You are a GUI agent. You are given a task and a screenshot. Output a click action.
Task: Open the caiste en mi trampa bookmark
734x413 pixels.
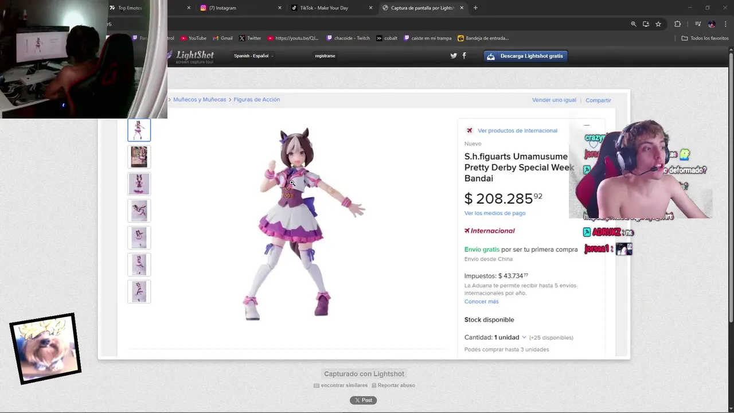click(428, 38)
